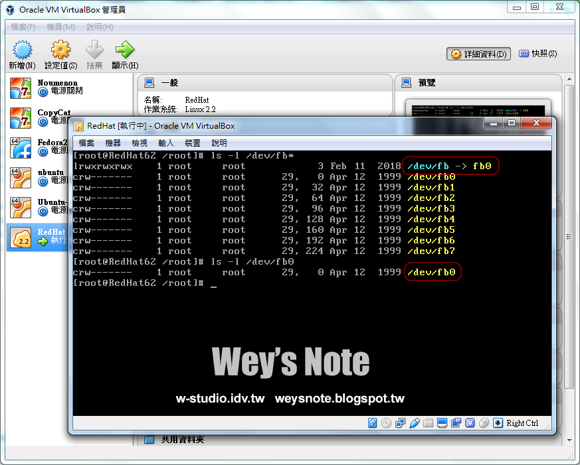Click the hard disk activity status icon
This screenshot has height=465, width=580.
coord(373,423)
